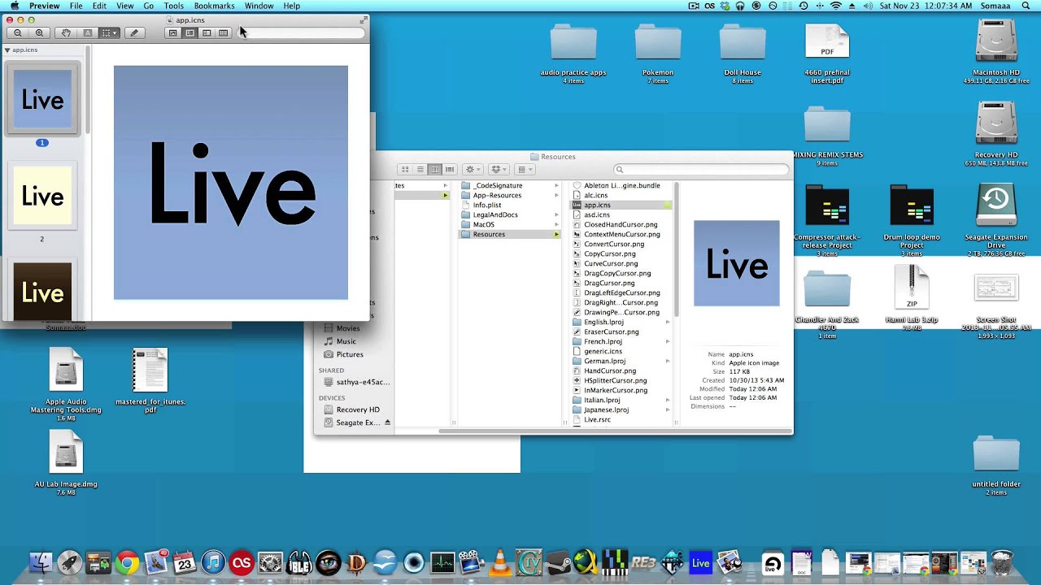
Task: Click the zoom out button in Preview toolbar
Action: (18, 33)
